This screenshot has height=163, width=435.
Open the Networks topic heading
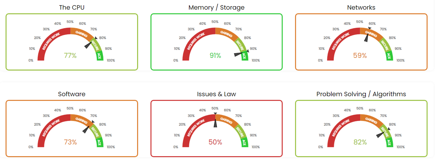tap(361, 8)
